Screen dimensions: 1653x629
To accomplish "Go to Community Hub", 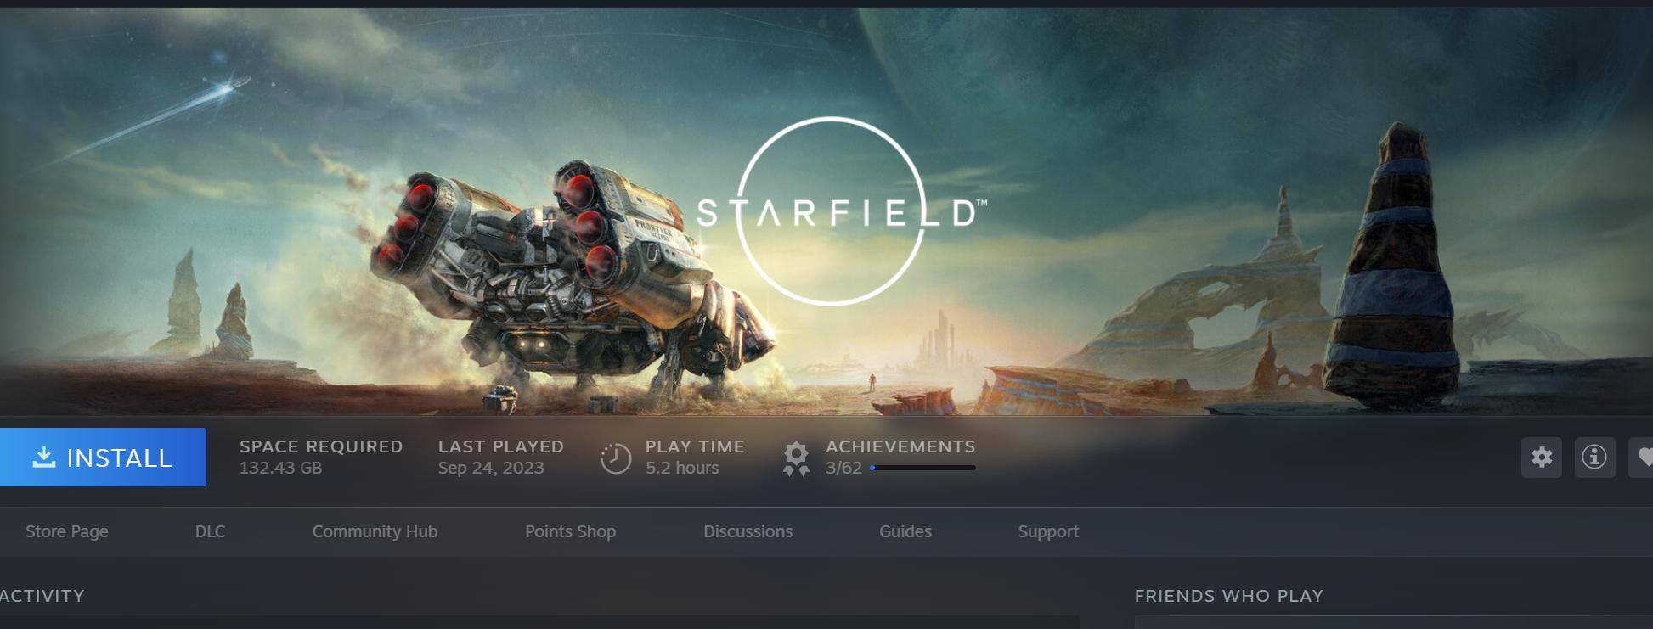I will (x=375, y=531).
